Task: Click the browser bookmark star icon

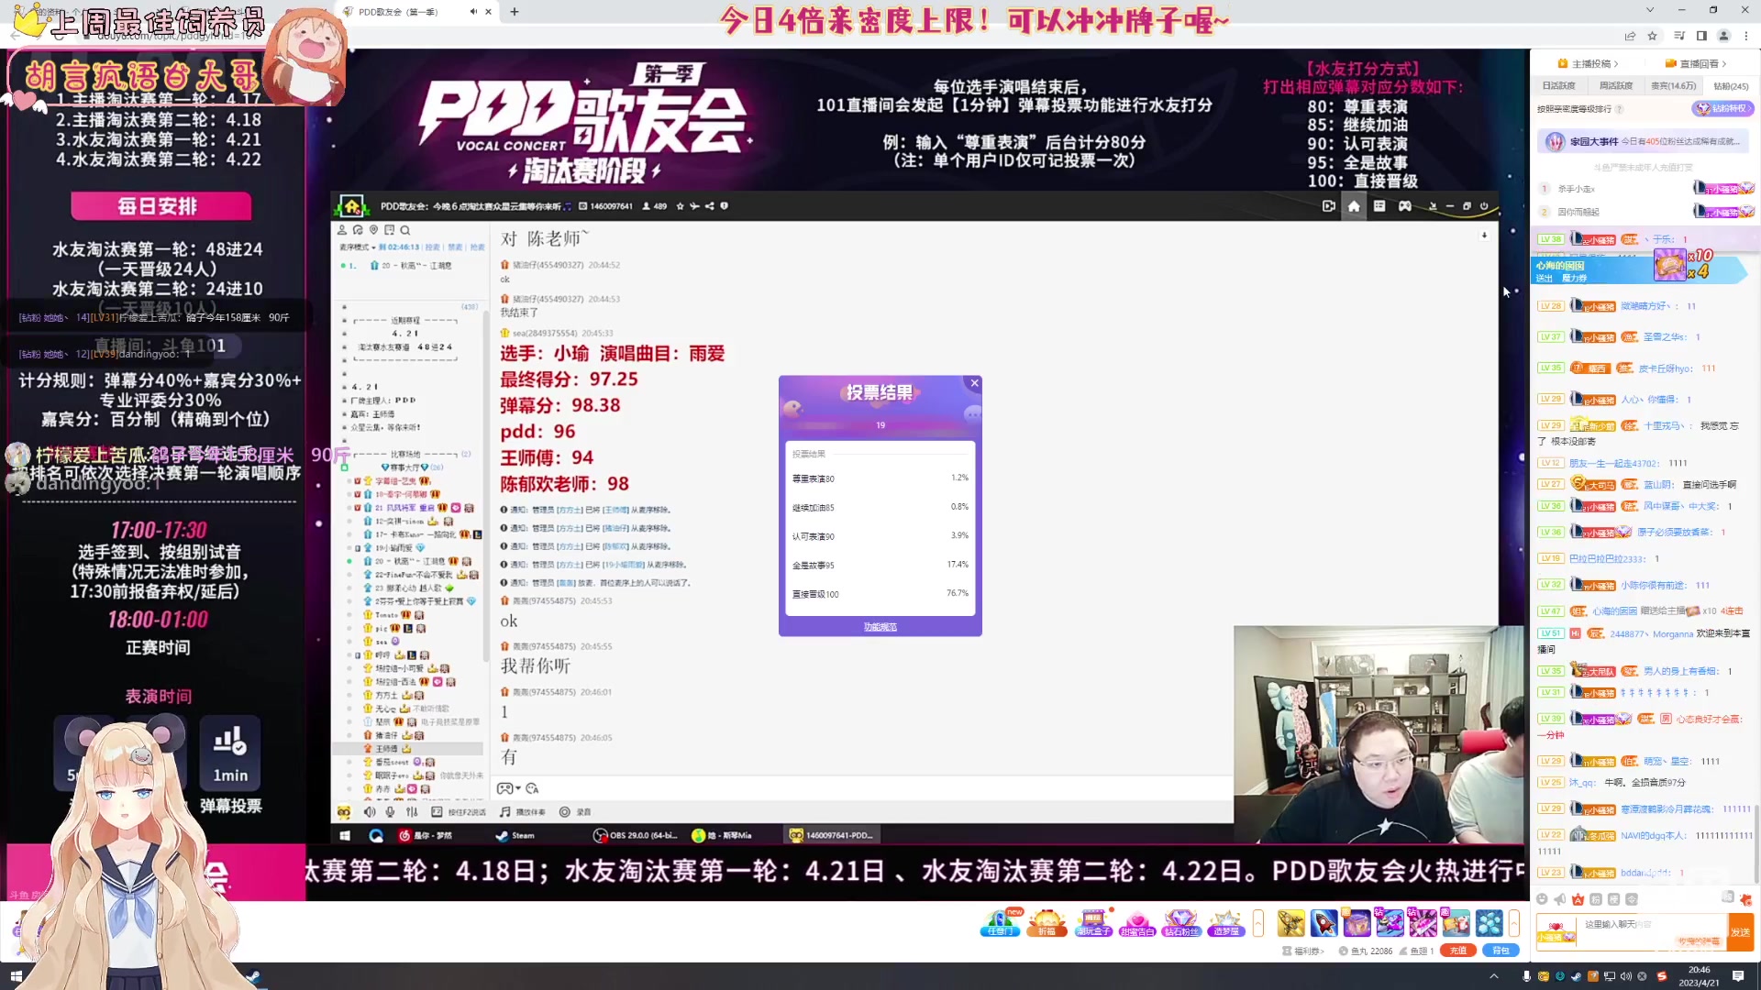Action: [x=1652, y=36]
